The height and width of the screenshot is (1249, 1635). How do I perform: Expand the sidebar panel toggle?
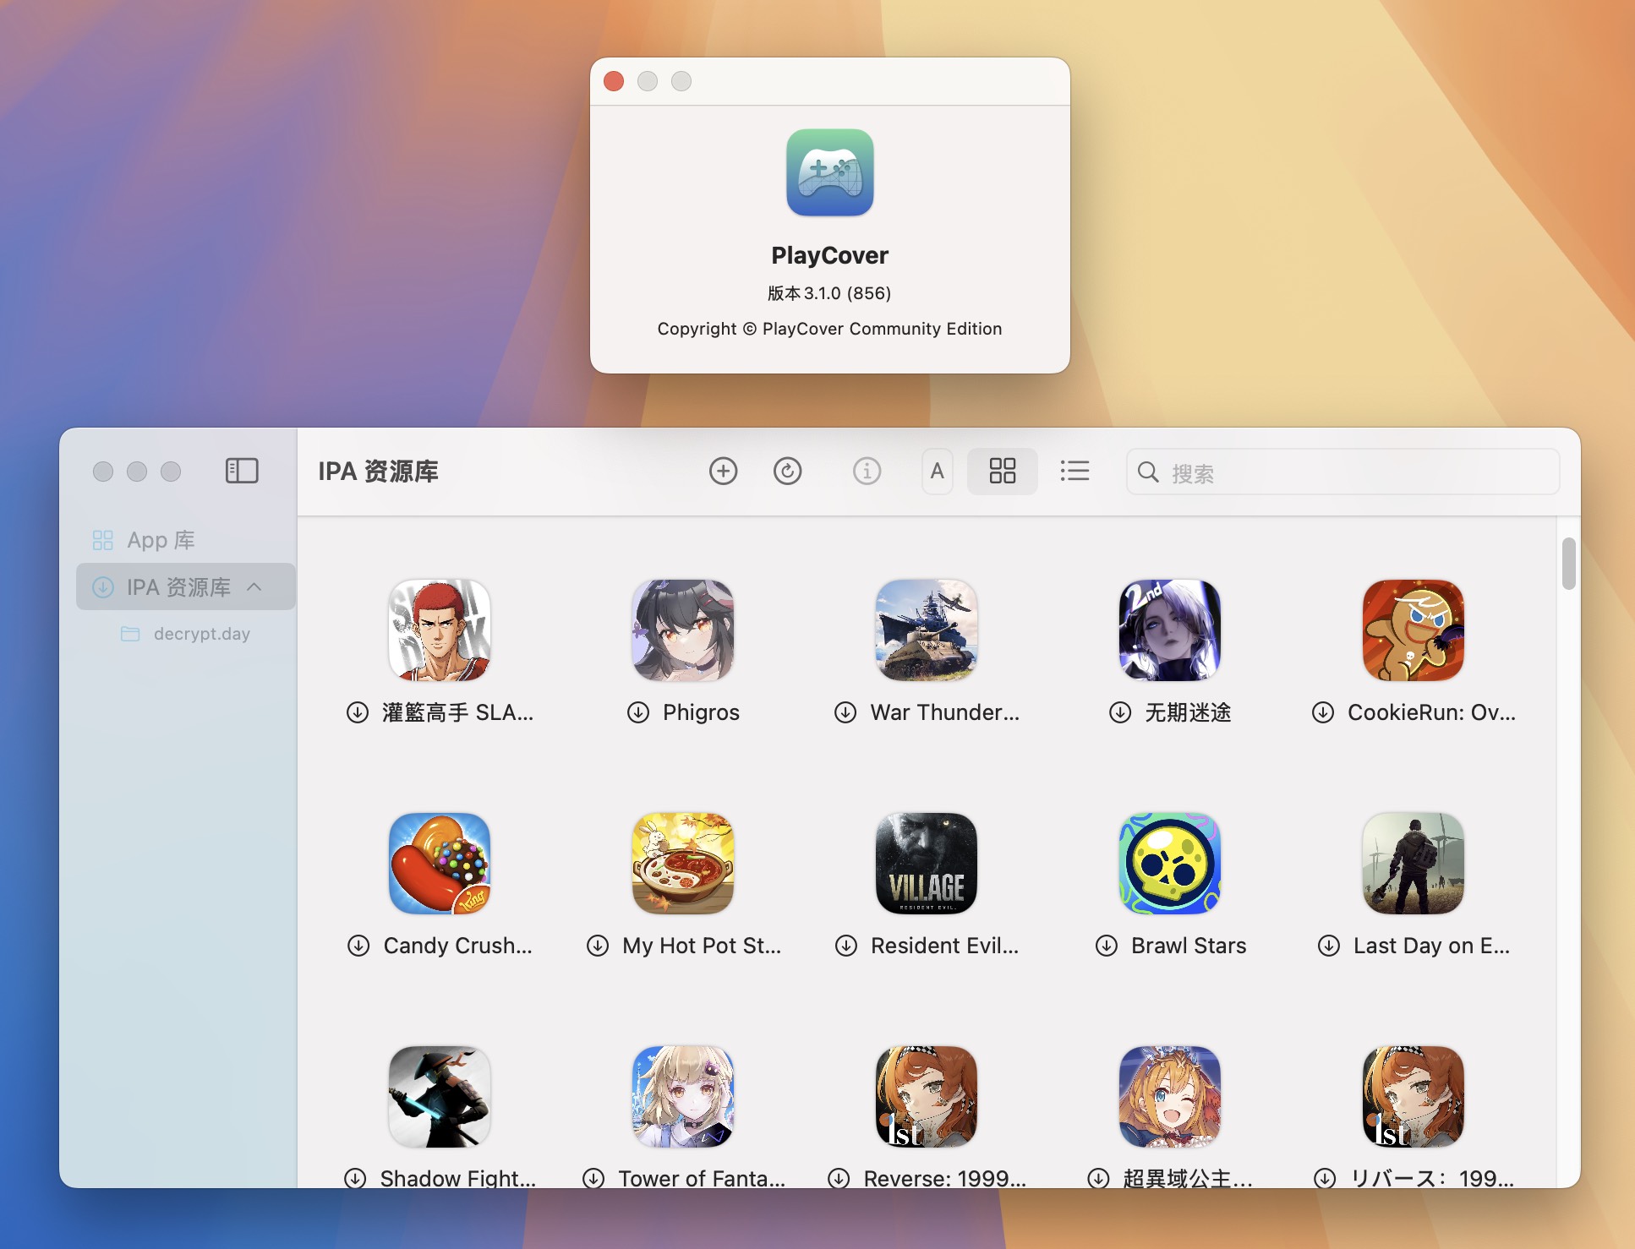tap(240, 471)
